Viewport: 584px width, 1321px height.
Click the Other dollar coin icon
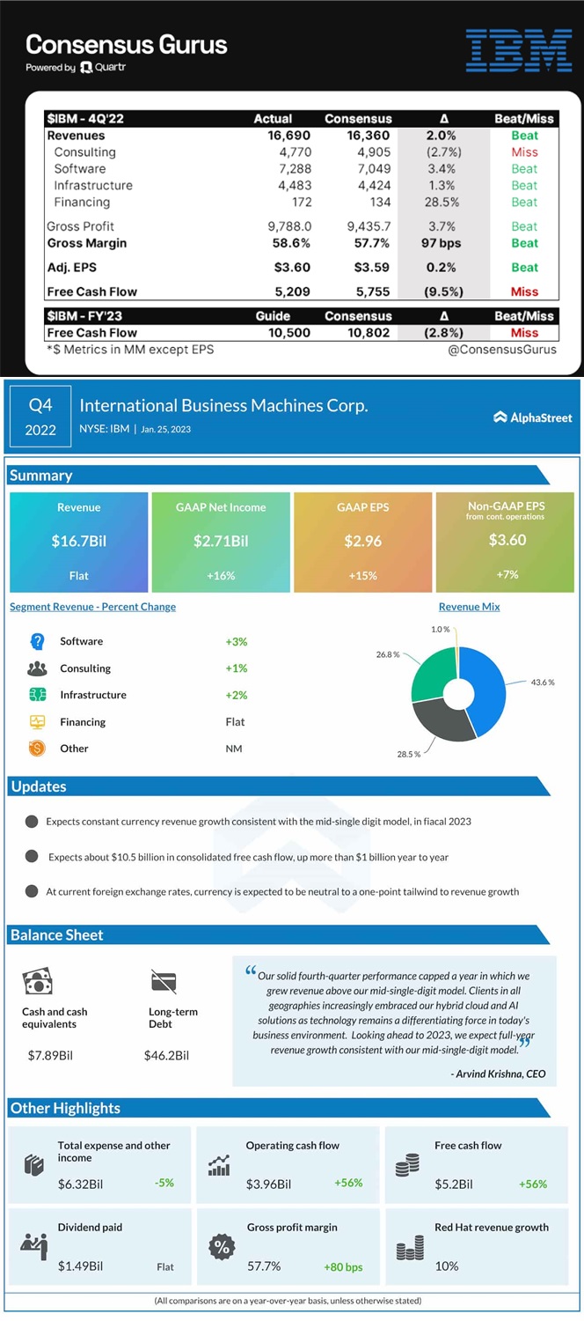tap(37, 749)
